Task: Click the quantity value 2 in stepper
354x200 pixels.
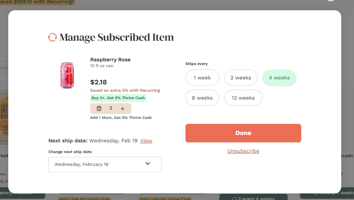Action: [110, 109]
